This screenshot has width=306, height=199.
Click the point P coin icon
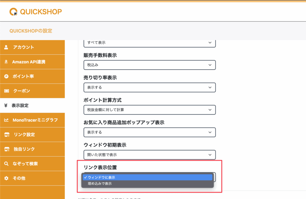pyautogui.click(x=7, y=76)
